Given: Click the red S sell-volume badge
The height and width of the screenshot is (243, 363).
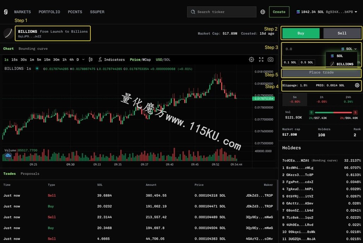Looking at the screenshot, I should click(355, 113).
